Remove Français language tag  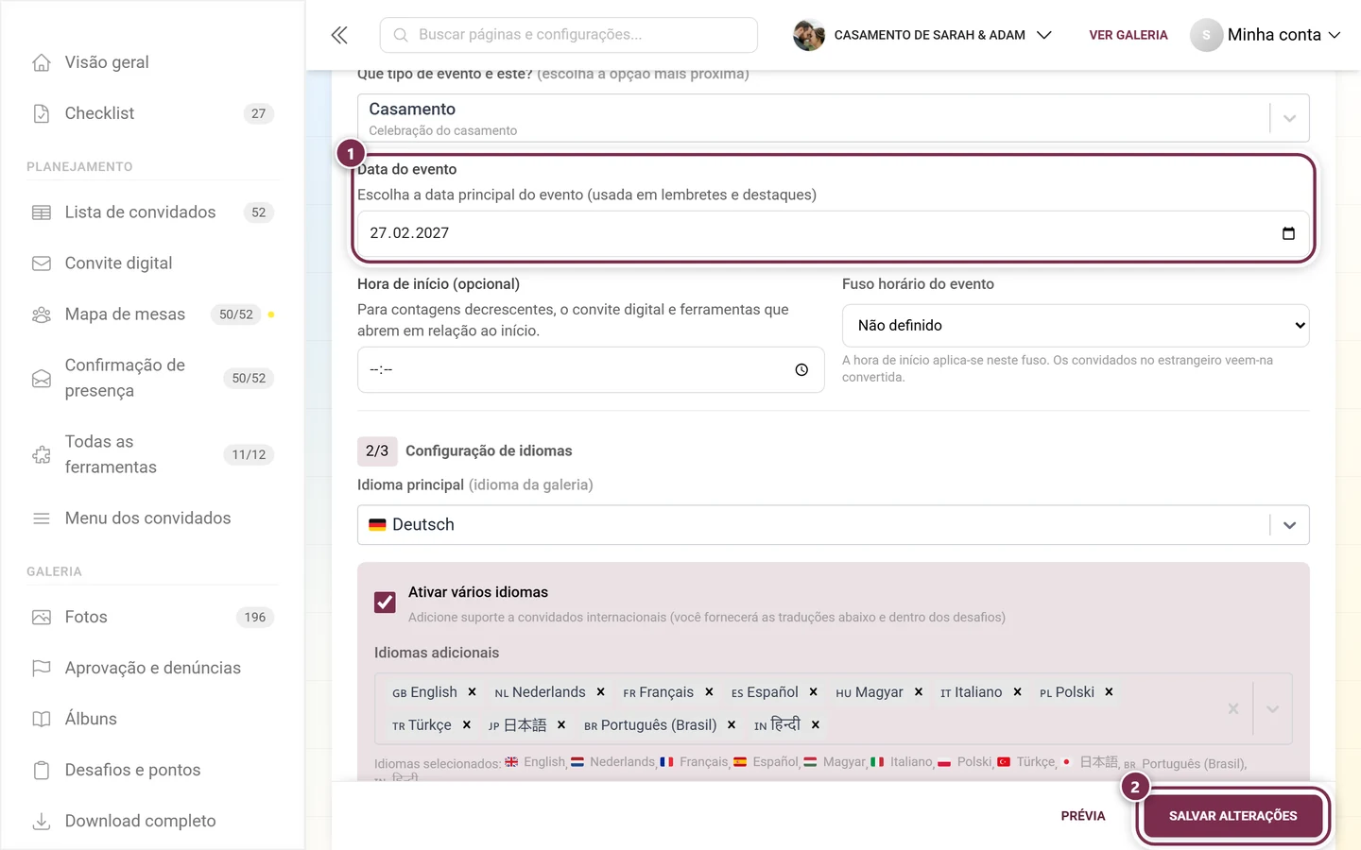coord(709,692)
